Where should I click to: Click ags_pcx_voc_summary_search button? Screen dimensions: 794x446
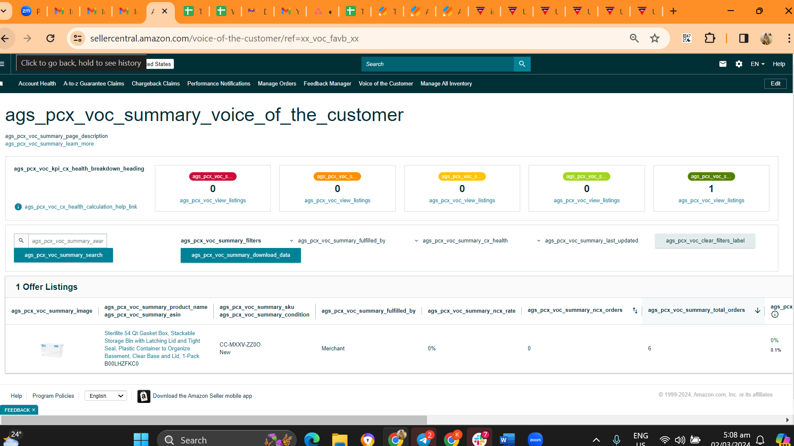[x=63, y=255]
